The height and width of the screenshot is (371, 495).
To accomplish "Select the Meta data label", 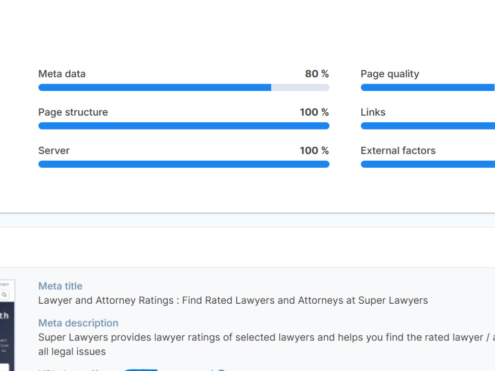I will point(62,74).
